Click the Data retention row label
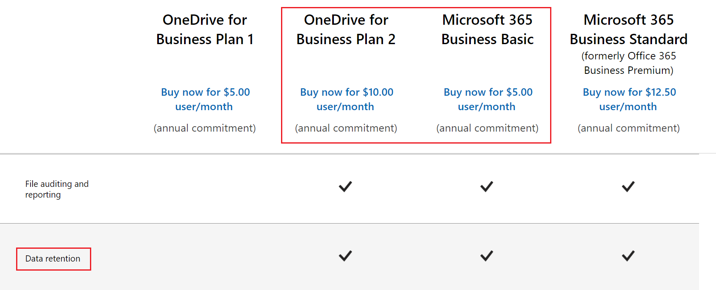 (53, 259)
